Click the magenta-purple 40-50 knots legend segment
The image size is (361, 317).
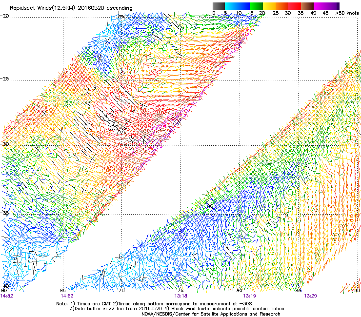pos(326,6)
